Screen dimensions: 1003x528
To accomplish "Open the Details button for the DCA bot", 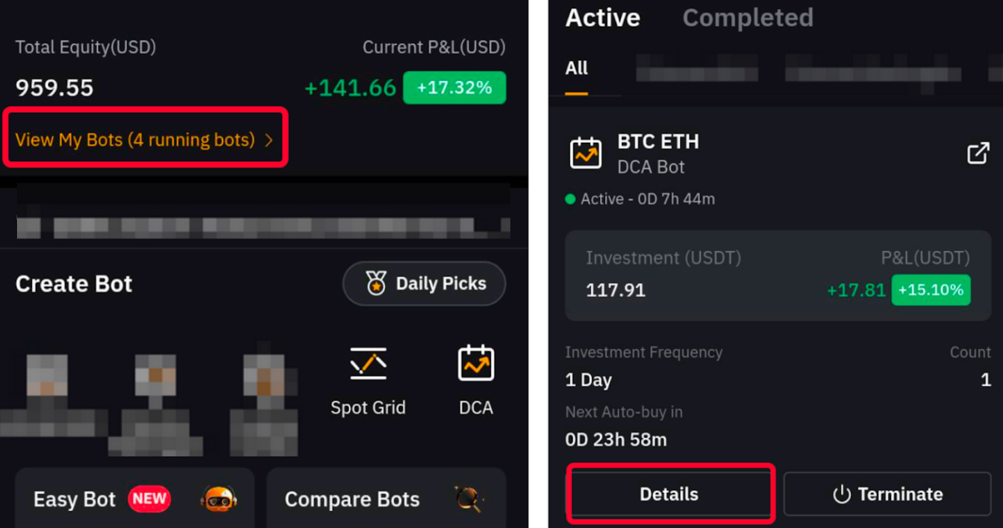I will [669, 494].
